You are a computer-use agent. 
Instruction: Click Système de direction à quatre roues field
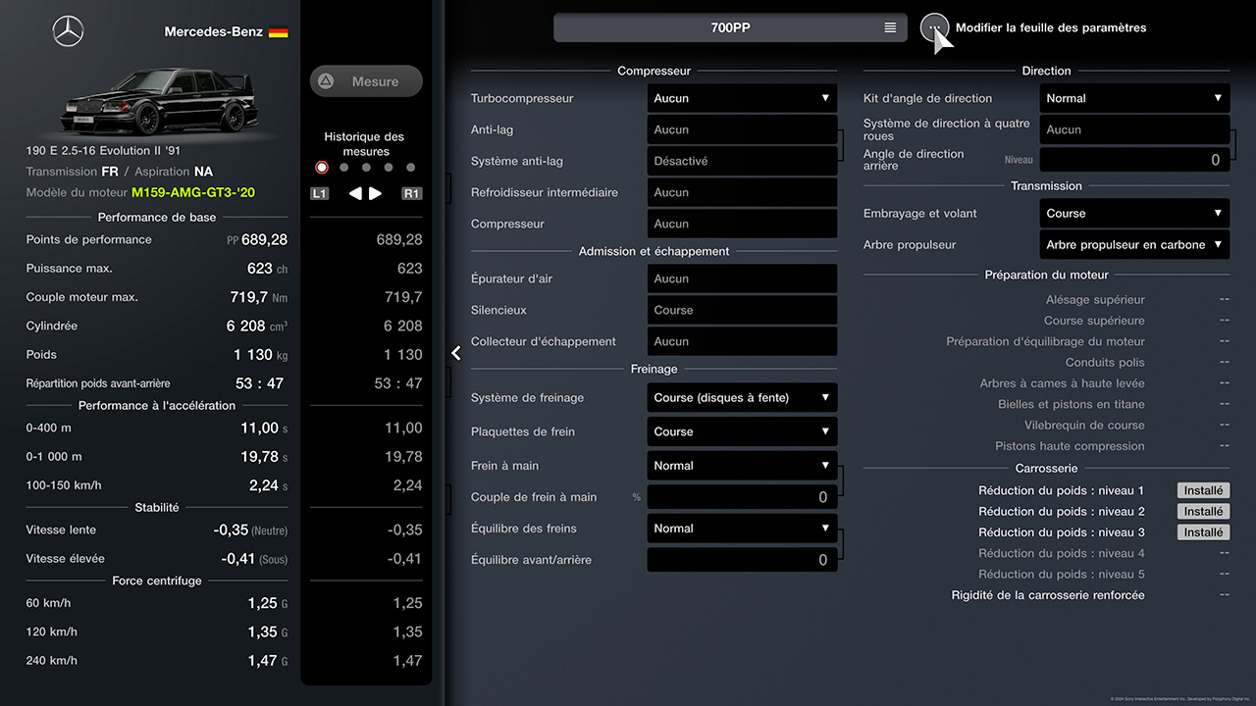coord(1135,129)
